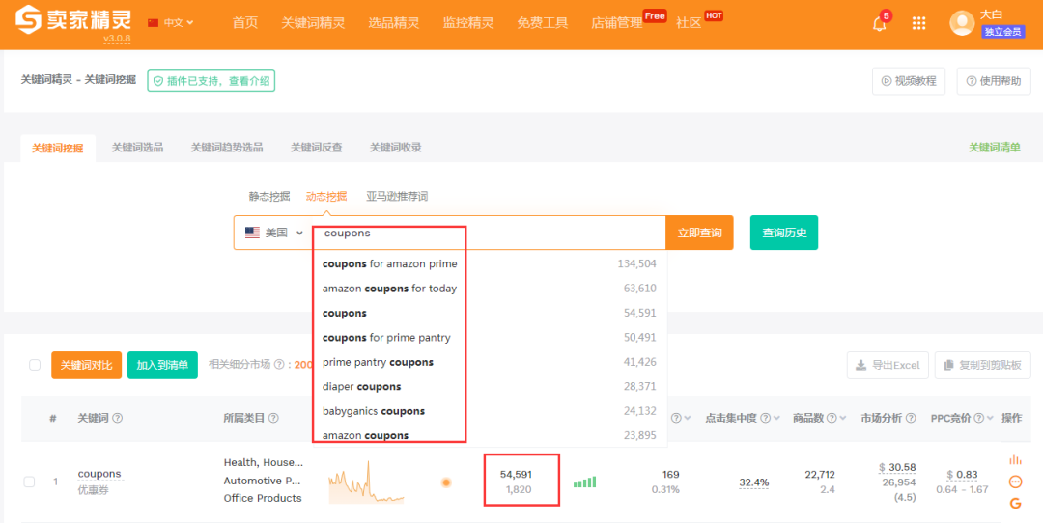Screen dimensions: 1043x523
Task: Click the coupons keyword link in table
Action: click(99, 474)
